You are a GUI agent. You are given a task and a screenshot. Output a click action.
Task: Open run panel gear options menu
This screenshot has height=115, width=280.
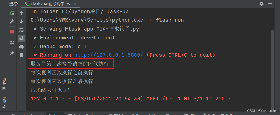(261, 4)
